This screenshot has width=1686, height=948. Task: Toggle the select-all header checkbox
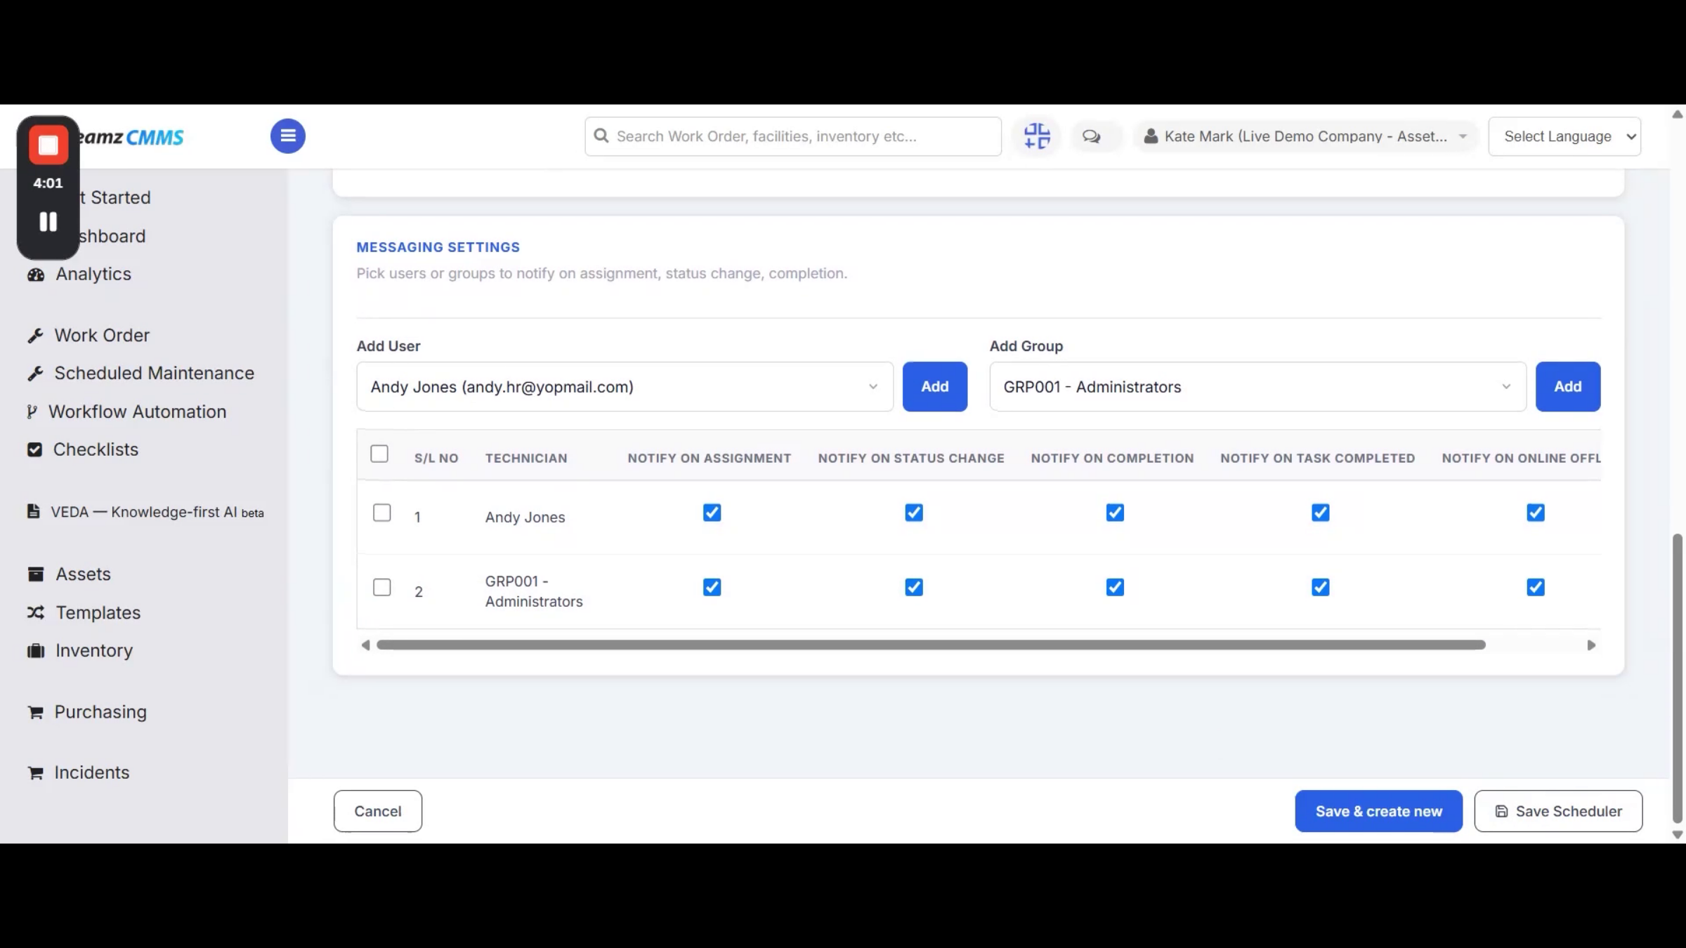[379, 454]
